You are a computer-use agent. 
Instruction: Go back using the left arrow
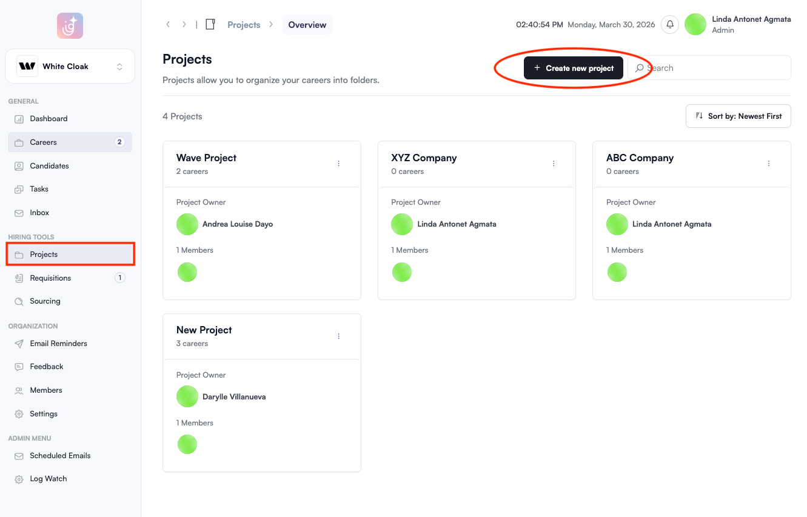pyautogui.click(x=168, y=25)
